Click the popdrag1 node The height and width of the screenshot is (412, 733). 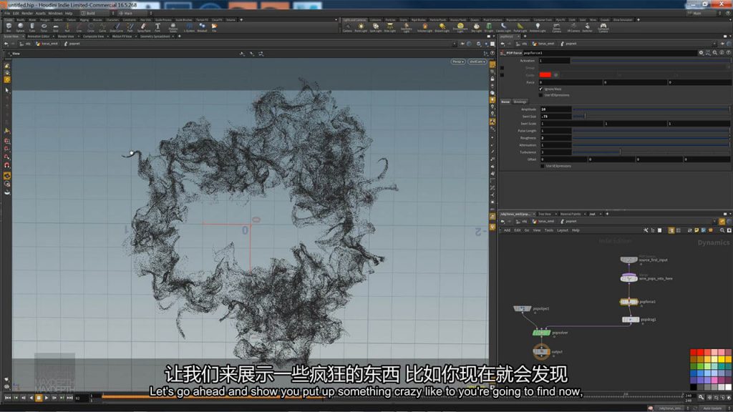631,320
